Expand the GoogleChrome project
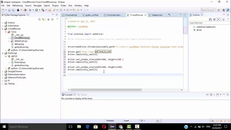Image resolution: width=231 pixels, height=130 pixels. (x=3, y=71)
